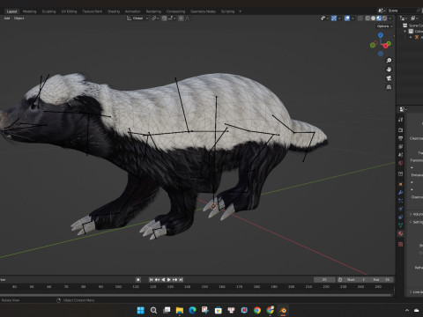Open Blender from Windows taskbar
This screenshot has height=317, width=423.
[283, 310]
